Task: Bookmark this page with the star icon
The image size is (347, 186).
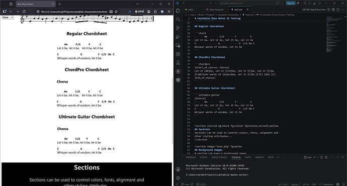Action: point(116,12)
